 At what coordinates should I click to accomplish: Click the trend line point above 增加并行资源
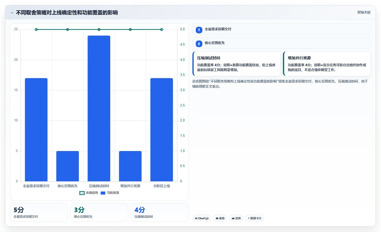(x=130, y=30)
